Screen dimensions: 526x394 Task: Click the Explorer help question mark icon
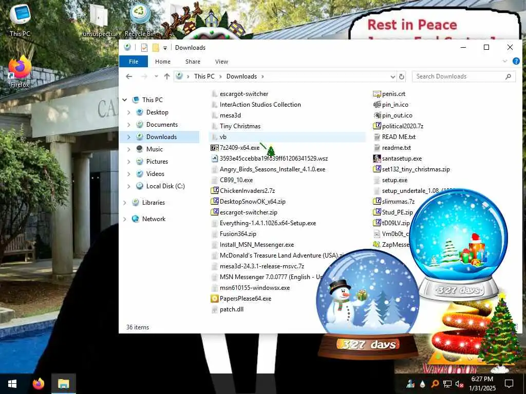coord(516,61)
